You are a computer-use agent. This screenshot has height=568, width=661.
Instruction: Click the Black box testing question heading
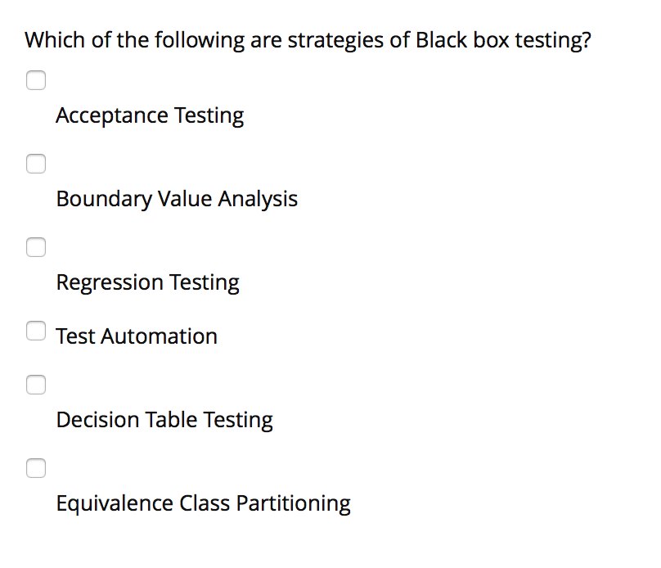click(308, 39)
